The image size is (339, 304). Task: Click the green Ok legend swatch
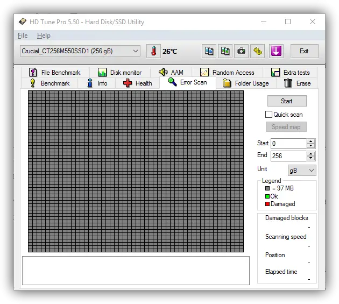(267, 196)
